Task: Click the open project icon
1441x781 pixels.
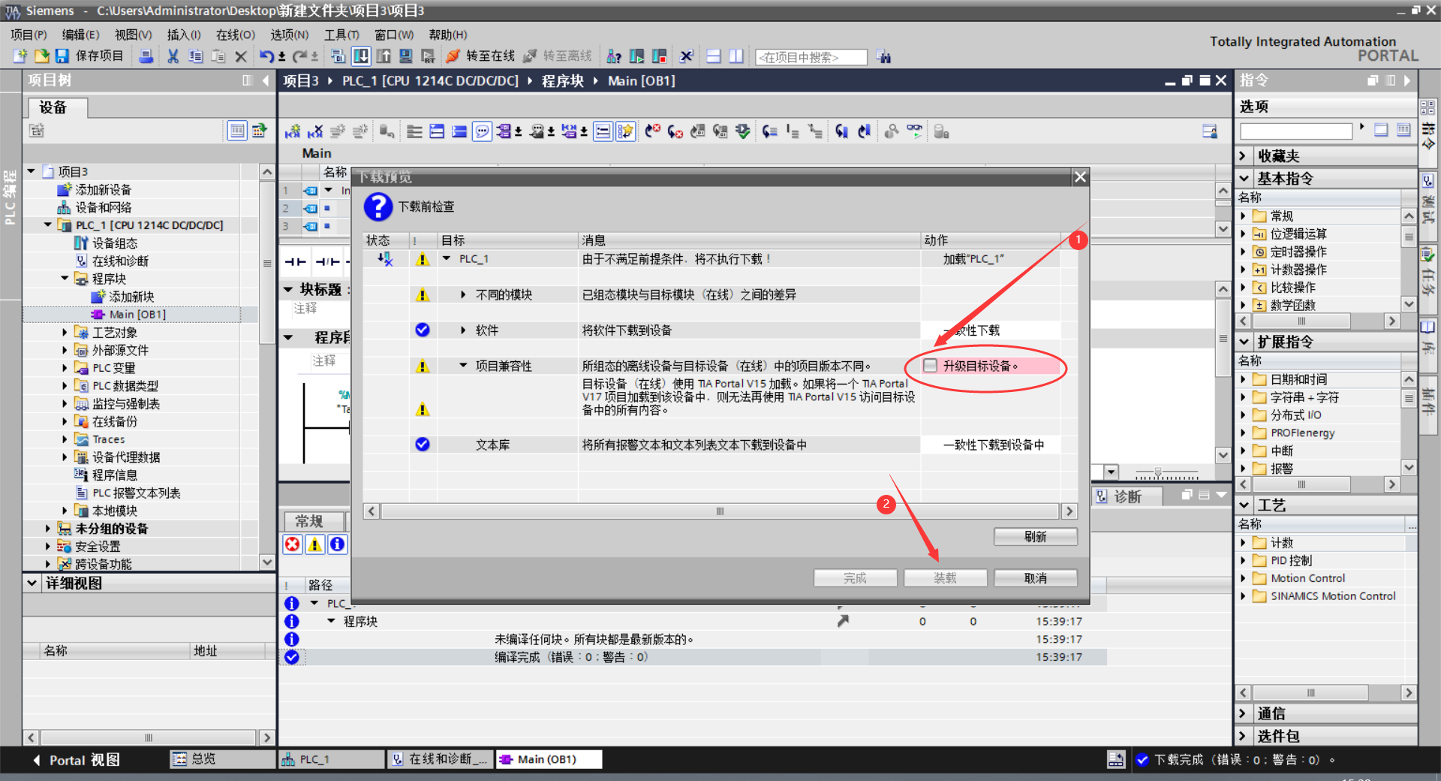Action: 41,56
